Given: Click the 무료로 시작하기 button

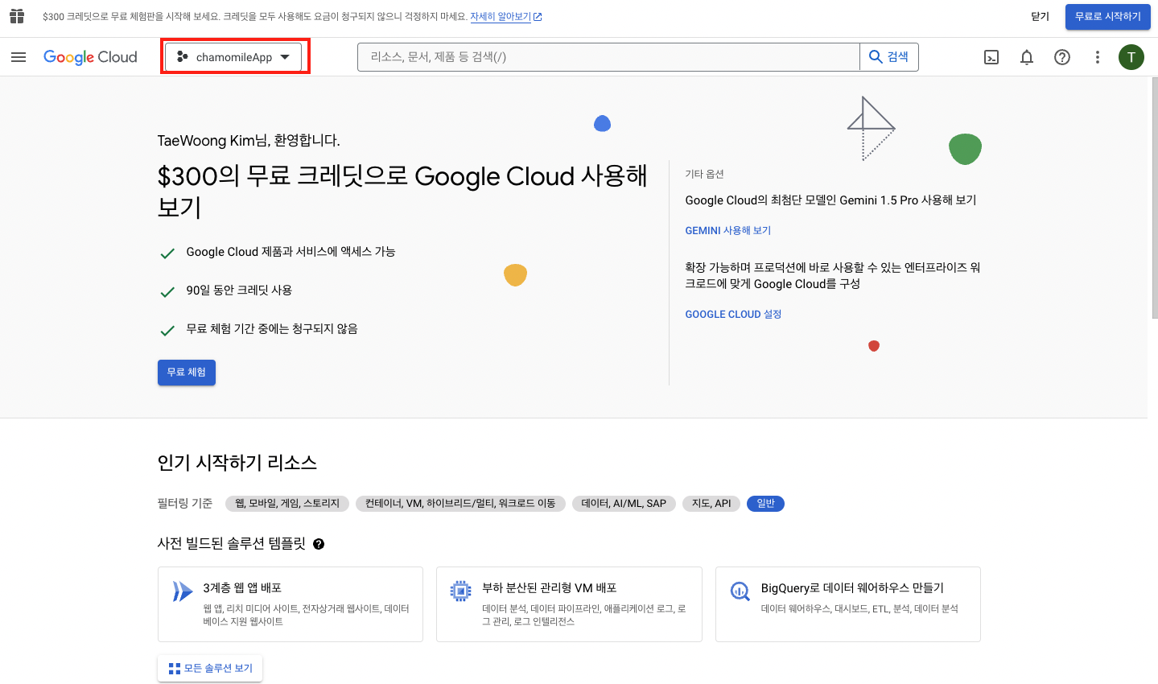Looking at the screenshot, I should 1108,16.
